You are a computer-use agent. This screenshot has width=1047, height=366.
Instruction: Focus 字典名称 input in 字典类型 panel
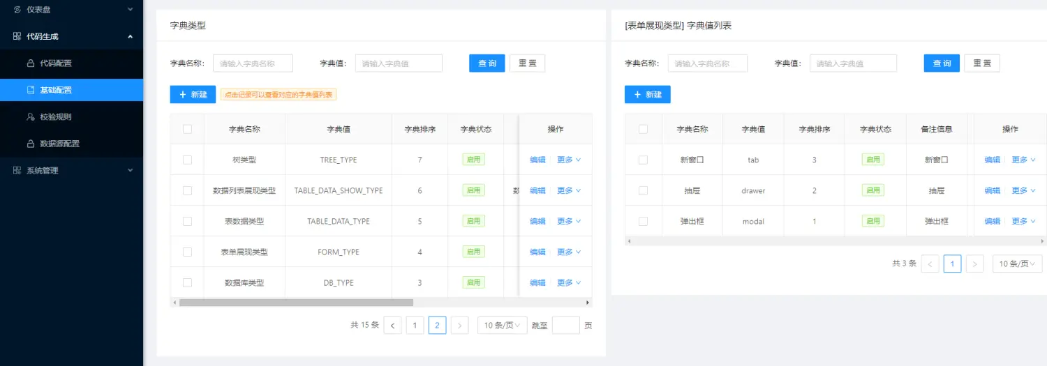tap(253, 63)
